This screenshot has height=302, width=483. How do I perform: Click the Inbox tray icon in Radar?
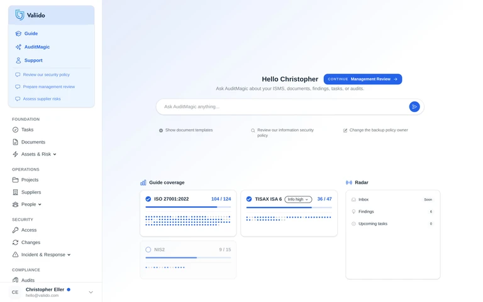pyautogui.click(x=353, y=199)
